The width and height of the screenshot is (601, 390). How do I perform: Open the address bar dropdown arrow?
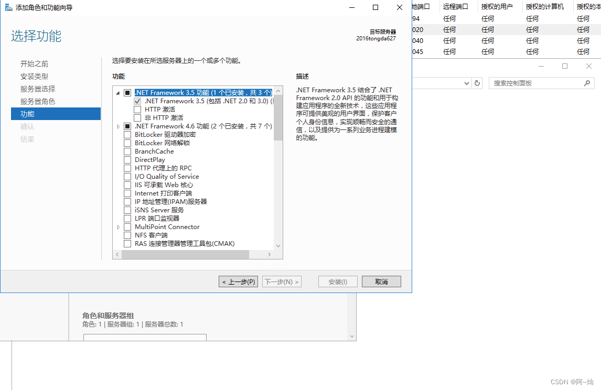(x=466, y=83)
